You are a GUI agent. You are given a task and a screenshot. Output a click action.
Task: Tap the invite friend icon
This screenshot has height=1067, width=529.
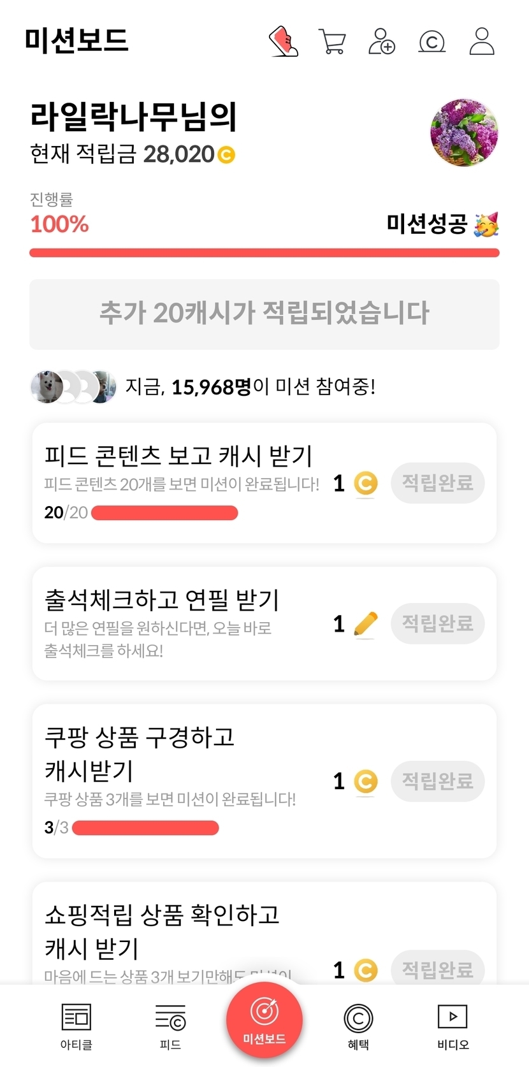pyautogui.click(x=382, y=41)
